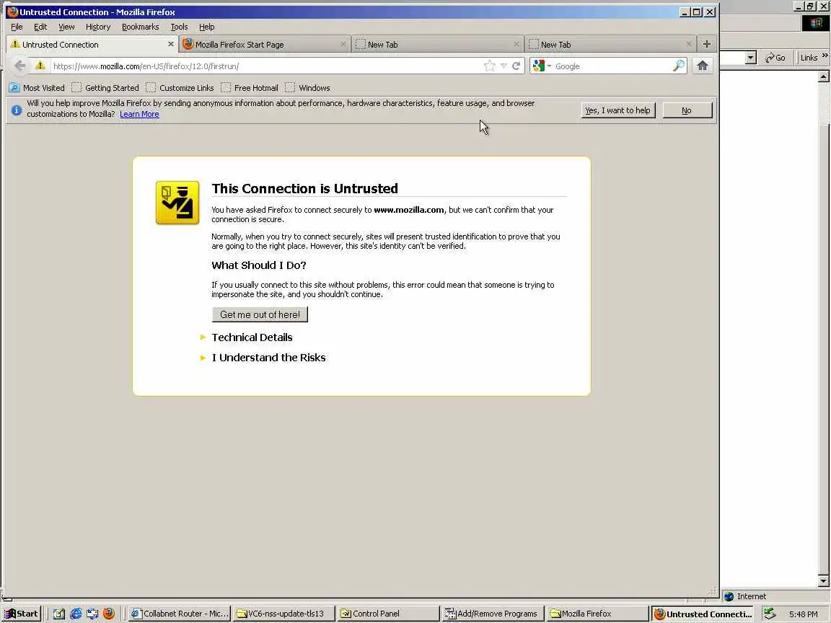Click the IE window scrollbar up arrow
This screenshot has height=623, width=831.
[x=823, y=77]
